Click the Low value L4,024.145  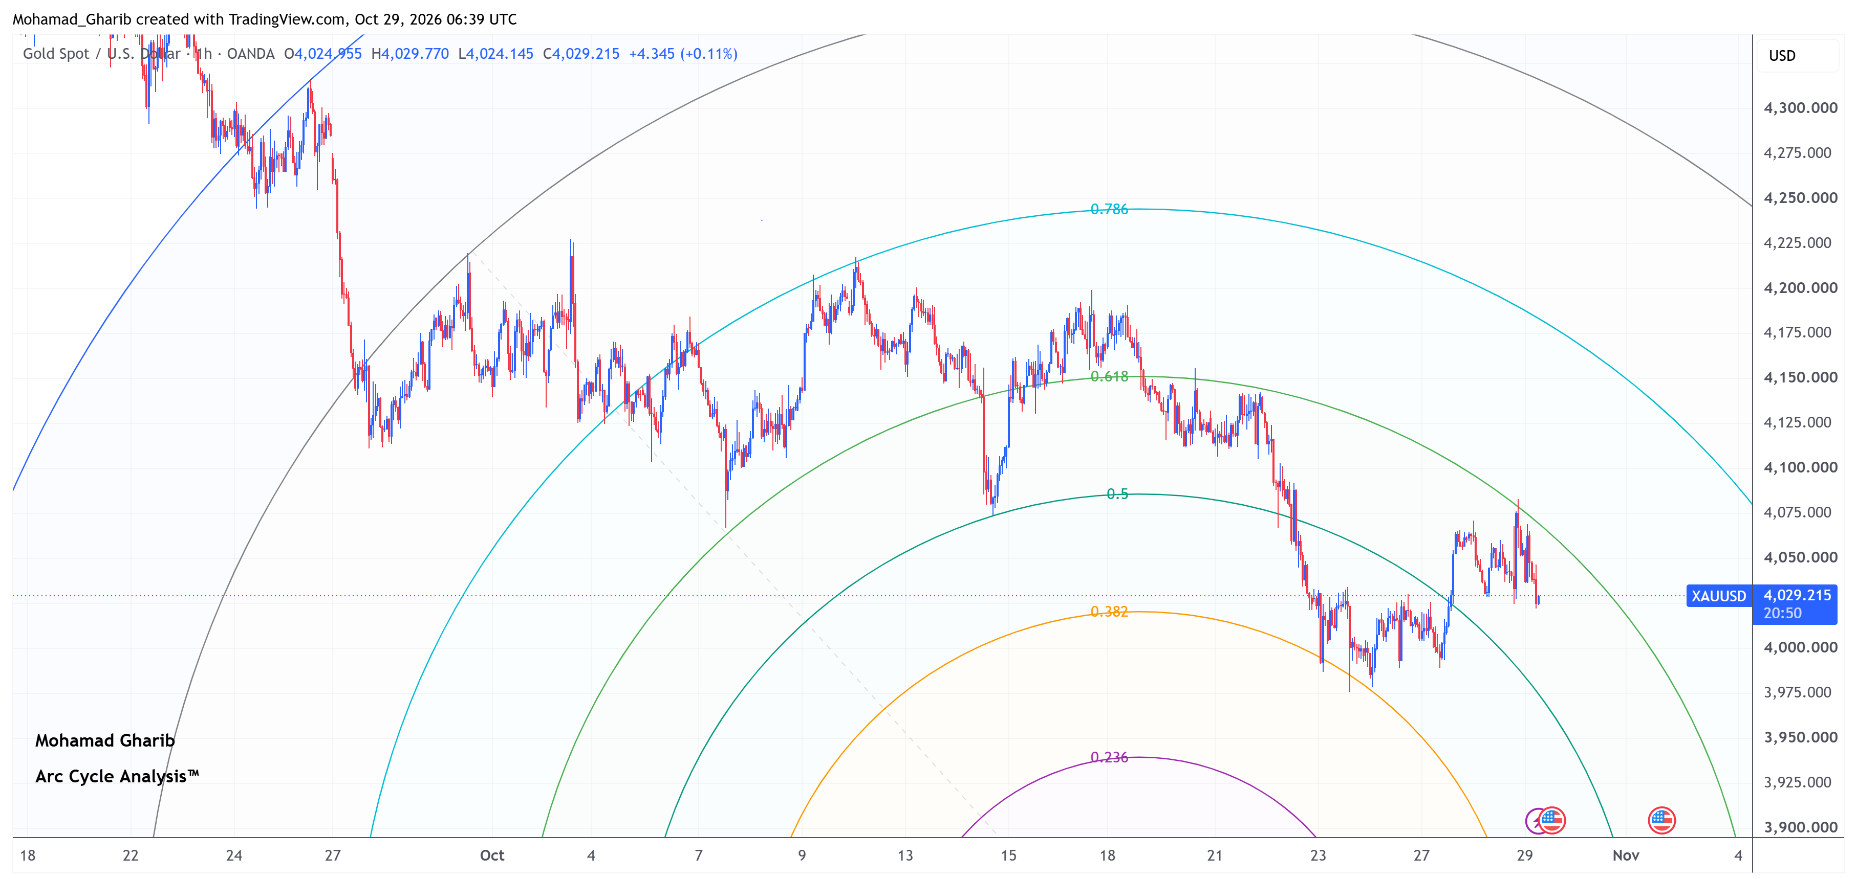pos(495,54)
